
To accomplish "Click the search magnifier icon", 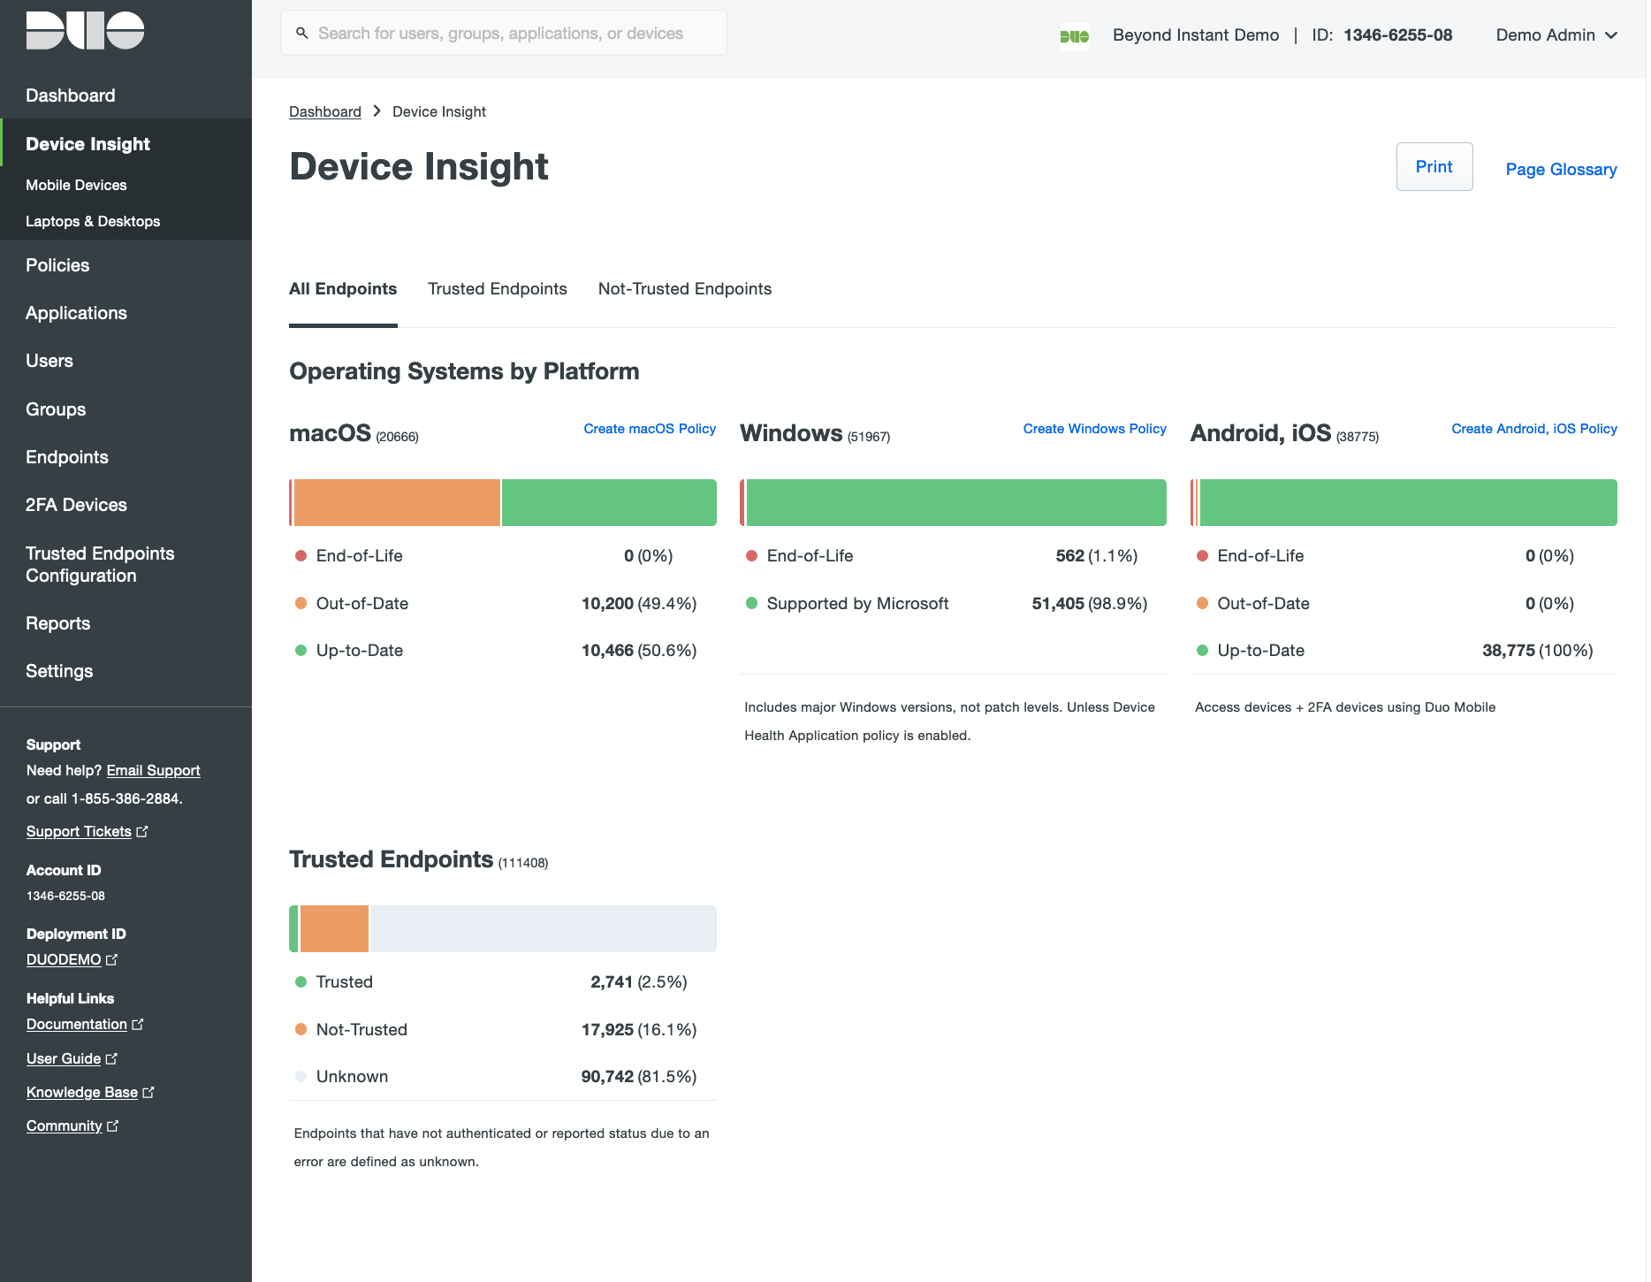I will pyautogui.click(x=301, y=34).
